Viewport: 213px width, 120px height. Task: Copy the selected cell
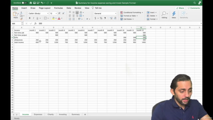[x=21, y=16]
